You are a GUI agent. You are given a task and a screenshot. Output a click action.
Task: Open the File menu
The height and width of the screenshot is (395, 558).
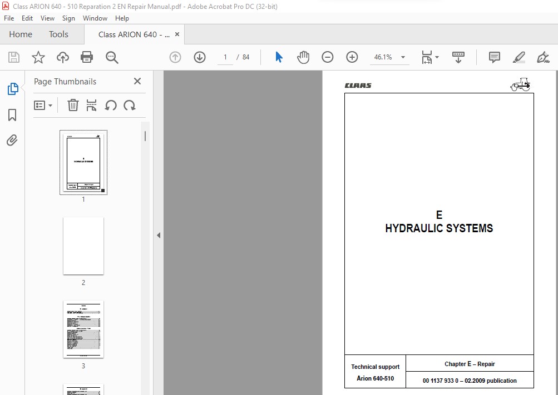pos(9,18)
